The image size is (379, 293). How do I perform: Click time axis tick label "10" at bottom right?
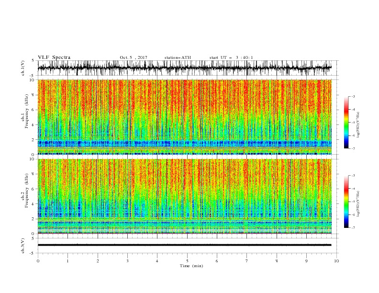pyautogui.click(x=336, y=261)
